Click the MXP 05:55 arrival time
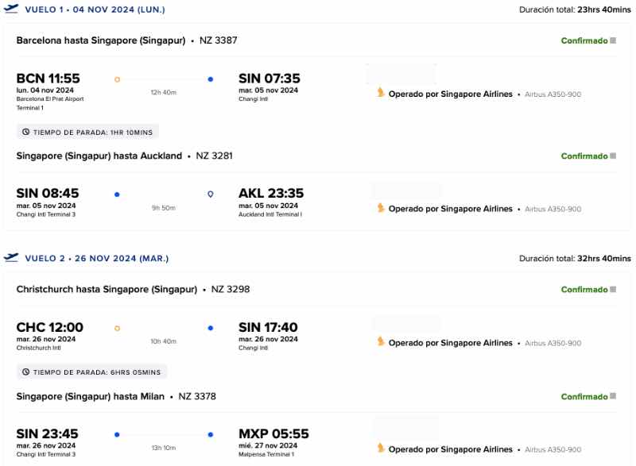 click(x=273, y=433)
